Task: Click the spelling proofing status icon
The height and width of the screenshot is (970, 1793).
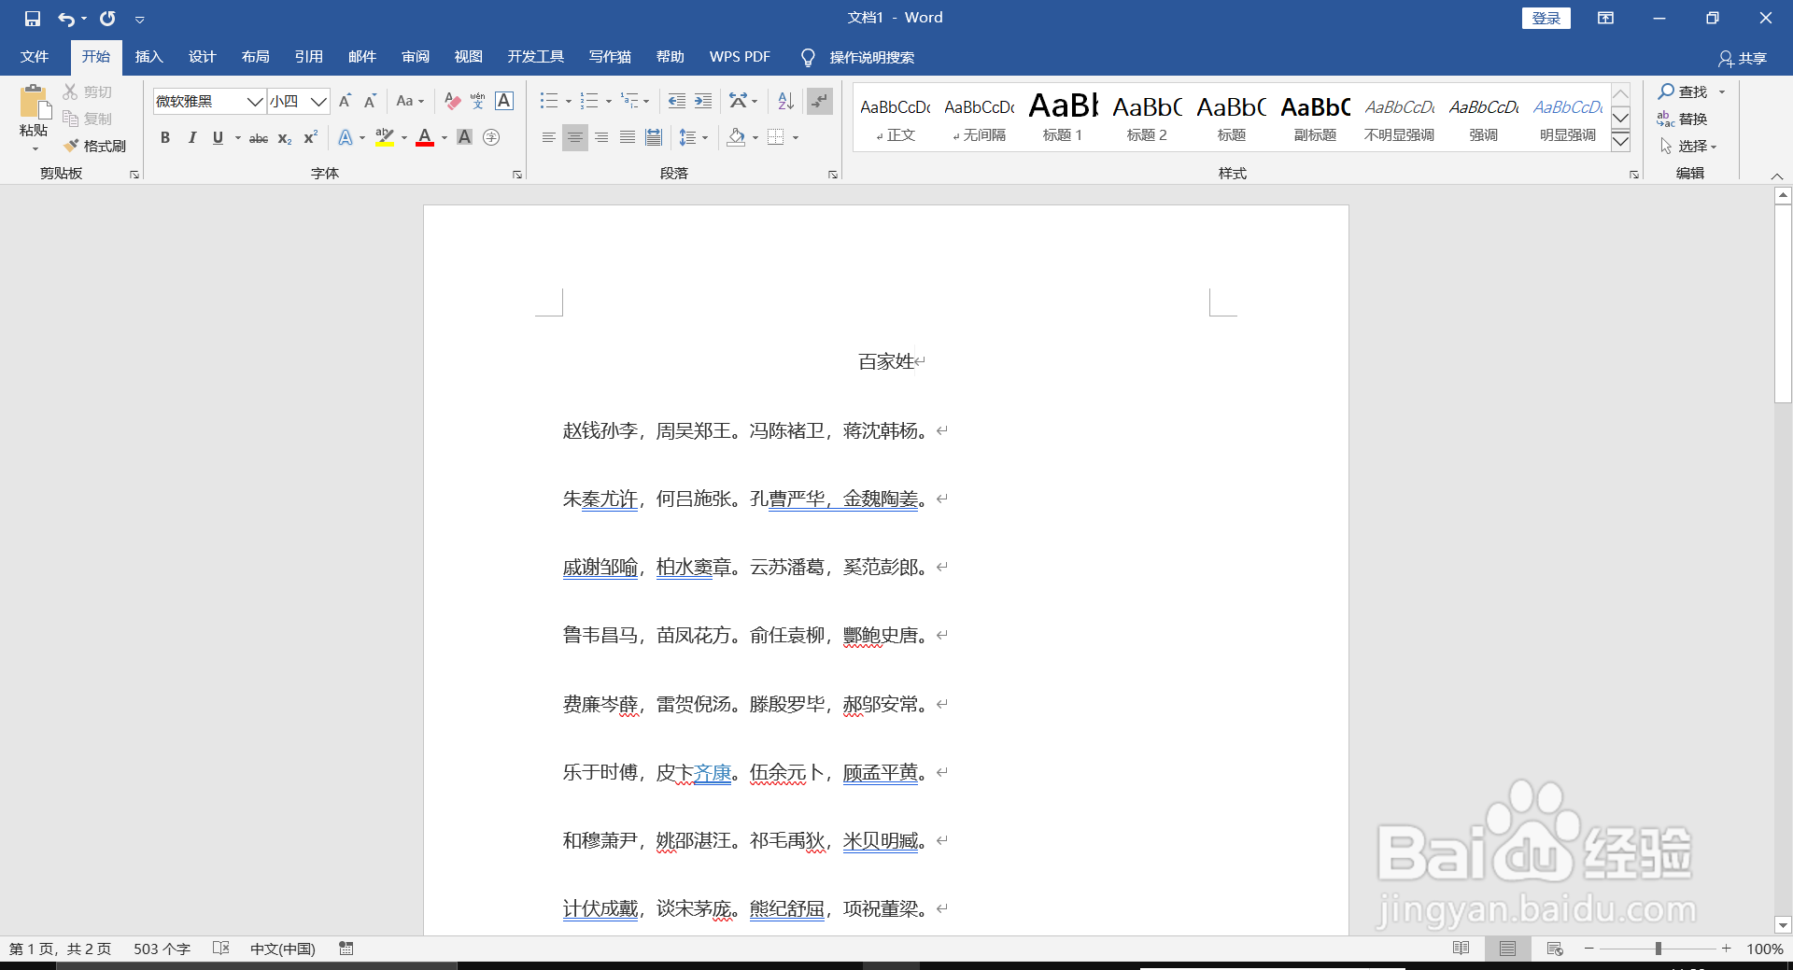Action: pos(221,949)
